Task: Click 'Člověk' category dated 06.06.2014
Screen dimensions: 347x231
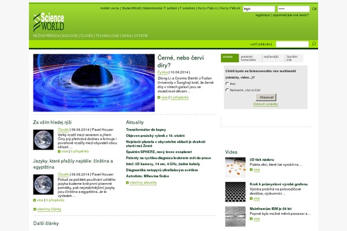Action: [x=63, y=174]
